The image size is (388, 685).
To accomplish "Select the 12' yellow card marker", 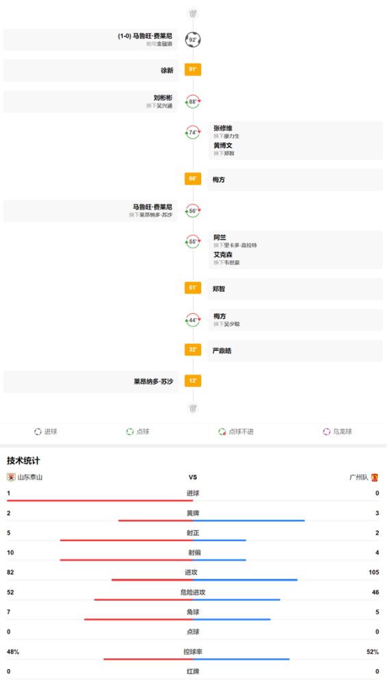I will pyautogui.click(x=193, y=381).
